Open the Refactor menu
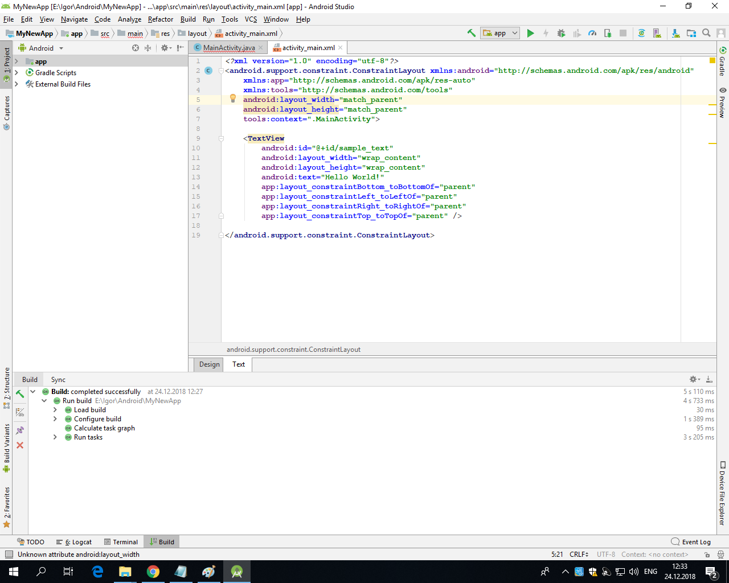 pyautogui.click(x=161, y=19)
